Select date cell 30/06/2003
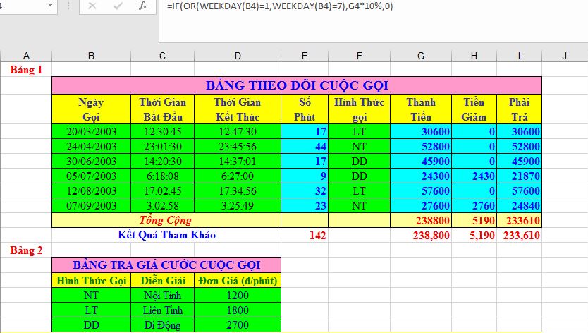Screen dimensions: 588x333 [91, 161]
